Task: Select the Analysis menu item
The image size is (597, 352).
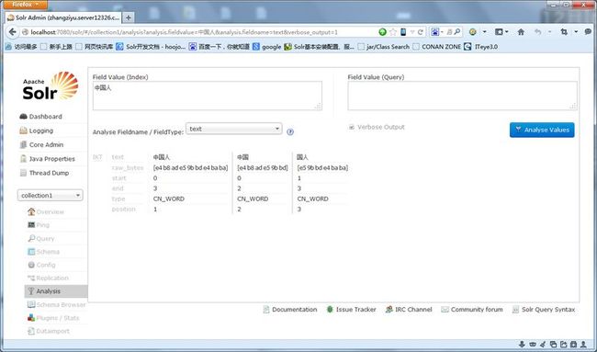Action: 56,291
